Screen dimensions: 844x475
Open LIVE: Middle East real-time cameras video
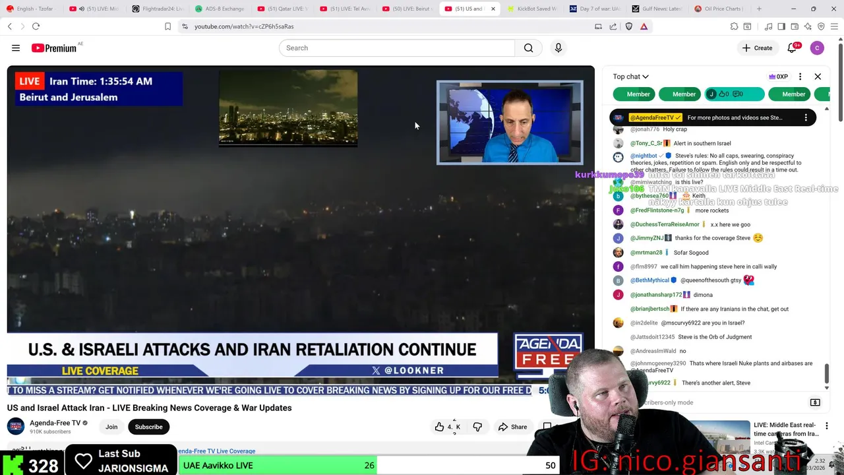click(x=786, y=429)
